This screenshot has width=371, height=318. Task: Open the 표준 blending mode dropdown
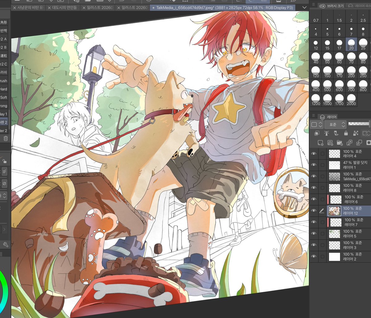335,125
